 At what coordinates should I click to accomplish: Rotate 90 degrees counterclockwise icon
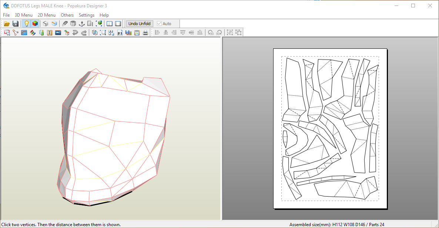211,33
